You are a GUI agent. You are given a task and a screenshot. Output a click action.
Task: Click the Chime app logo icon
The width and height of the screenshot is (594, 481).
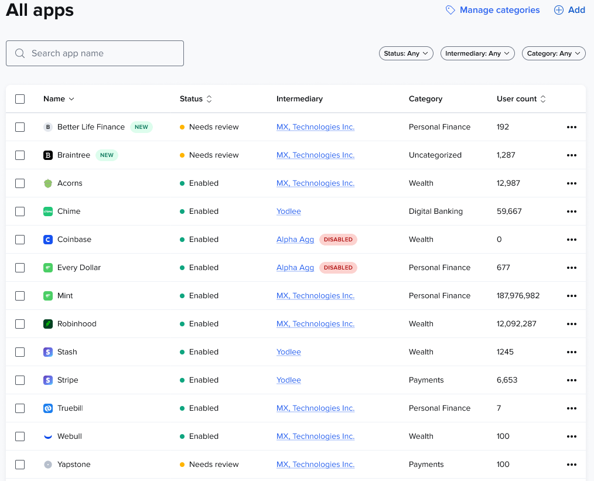[x=48, y=211]
